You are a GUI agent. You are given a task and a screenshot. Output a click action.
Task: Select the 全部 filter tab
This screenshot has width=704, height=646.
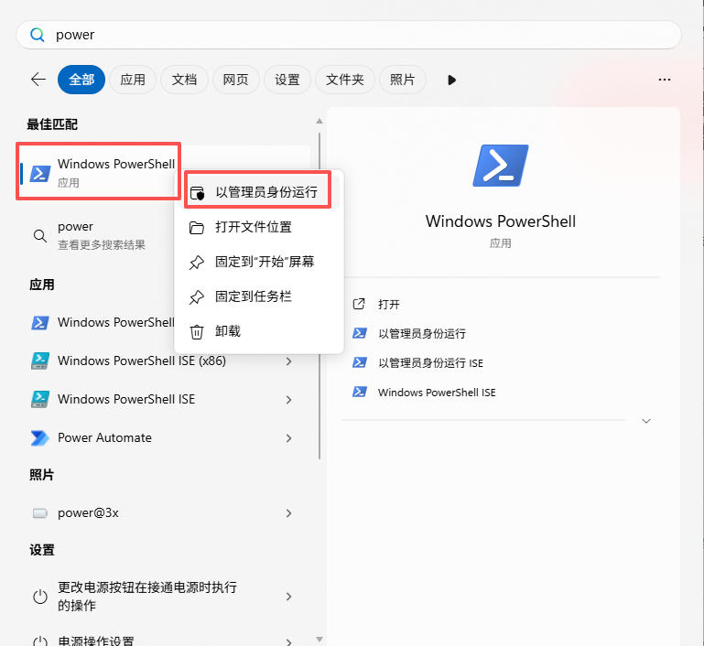click(81, 80)
